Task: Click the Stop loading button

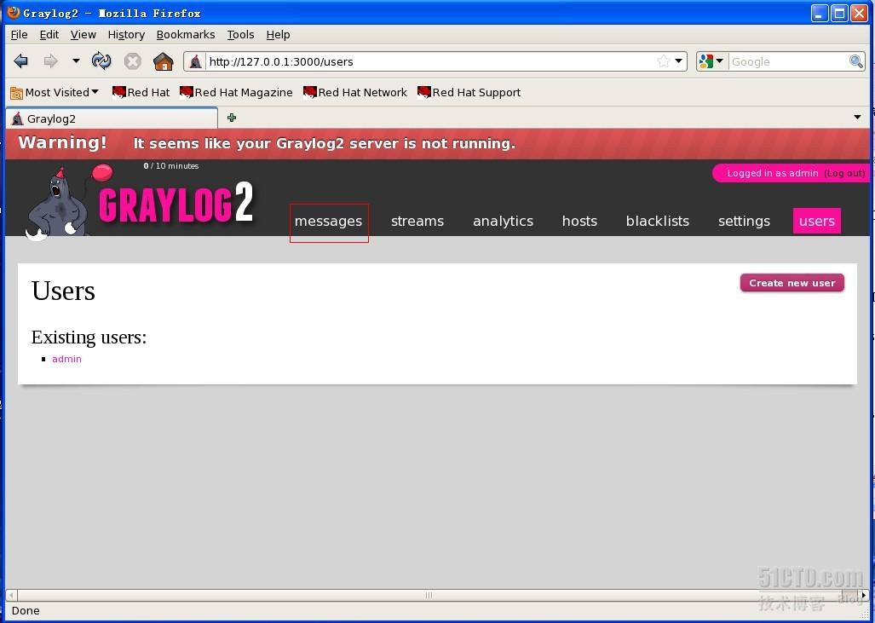Action: click(x=132, y=61)
